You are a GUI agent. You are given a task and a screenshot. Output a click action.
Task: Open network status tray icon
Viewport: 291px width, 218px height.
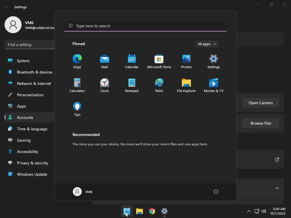coord(257,211)
